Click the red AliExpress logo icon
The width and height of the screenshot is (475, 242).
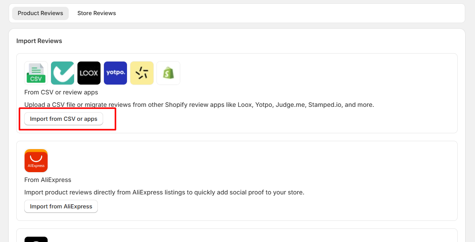point(36,160)
